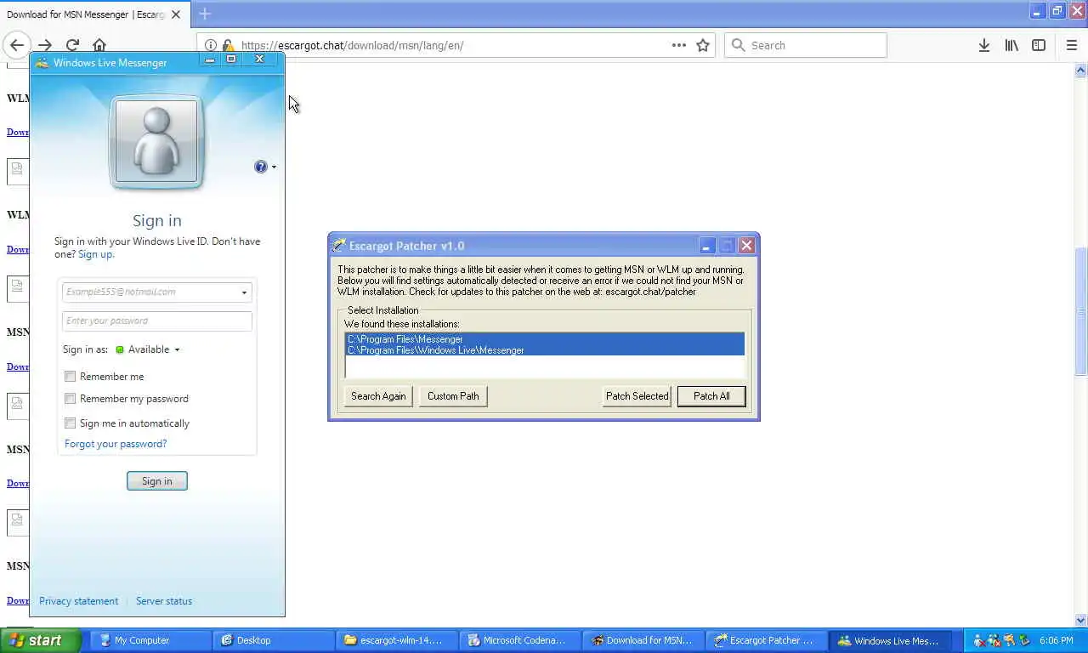Click the page scroll down arrow
Screen dimensions: 1088x653
coord(1081,620)
